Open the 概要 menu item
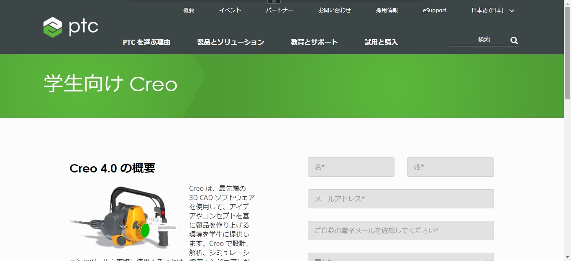571x261 pixels. click(x=188, y=10)
